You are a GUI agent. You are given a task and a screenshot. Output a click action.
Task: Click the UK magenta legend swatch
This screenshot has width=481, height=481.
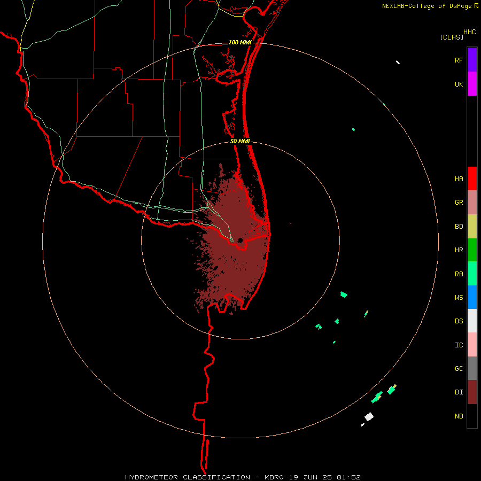click(472, 84)
